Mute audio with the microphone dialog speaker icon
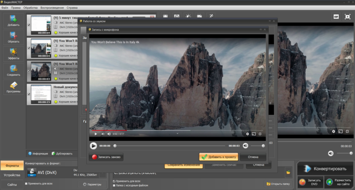 pyautogui.click(x=245, y=146)
